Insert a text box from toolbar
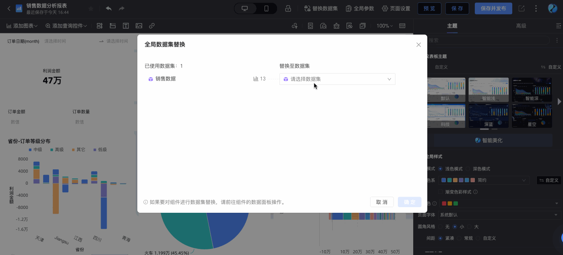The image size is (563, 255). 126,26
